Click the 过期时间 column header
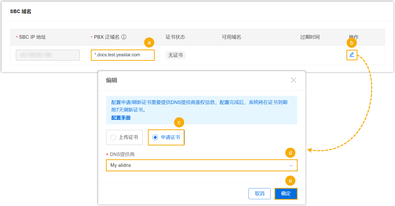395x206 pixels. point(310,37)
